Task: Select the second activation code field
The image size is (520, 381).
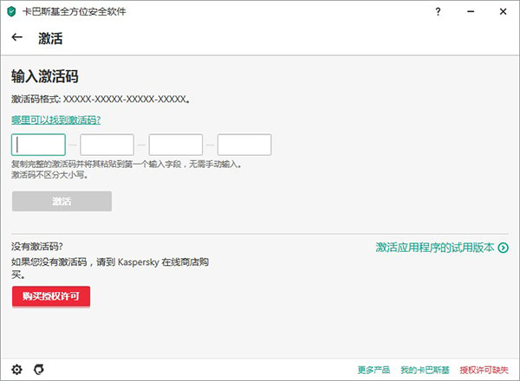Action: 107,145
